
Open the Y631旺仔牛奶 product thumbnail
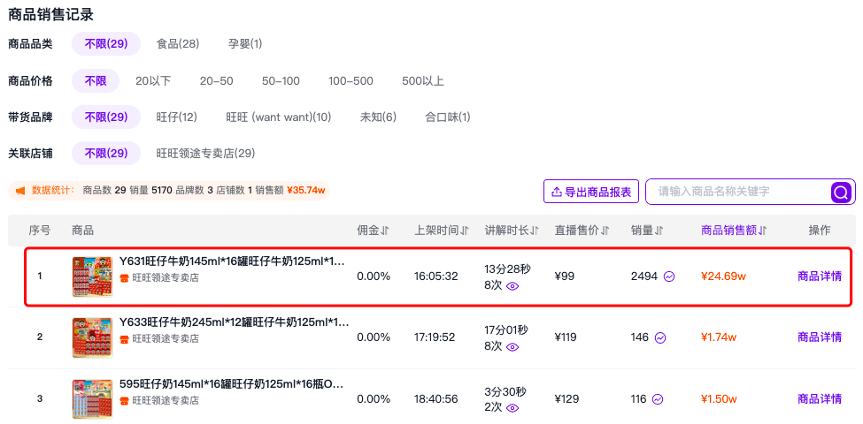point(92,276)
